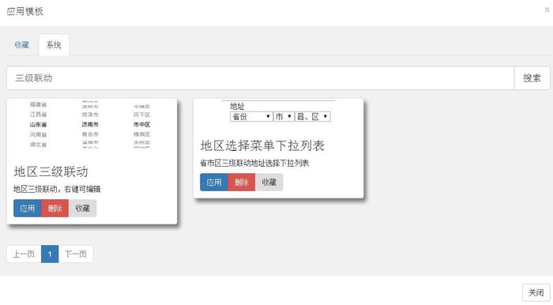This screenshot has height=305, width=553.
Task: Open the 县、区 dropdown in preview
Action: pos(313,116)
